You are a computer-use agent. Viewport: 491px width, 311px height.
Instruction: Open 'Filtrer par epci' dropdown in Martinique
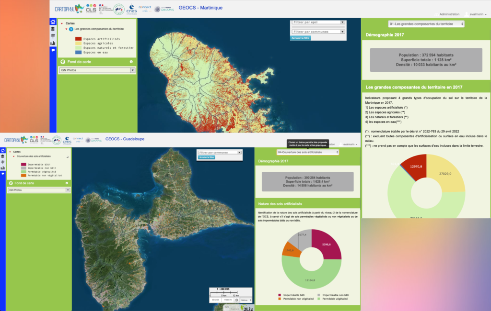coord(318,22)
